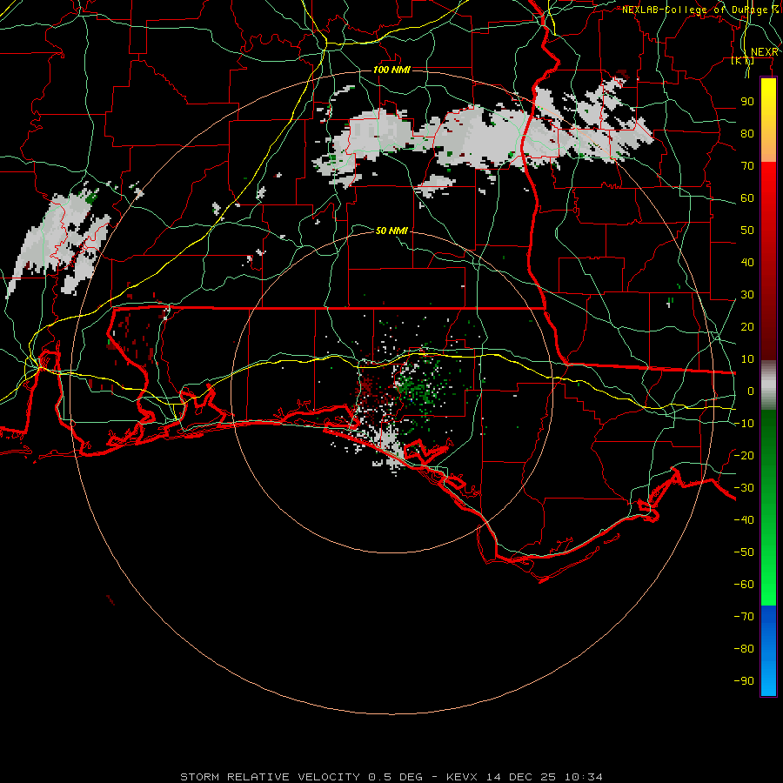This screenshot has height=783, width=783.
Task: Click the -60 value on the velocity scale
Action: 744,585
